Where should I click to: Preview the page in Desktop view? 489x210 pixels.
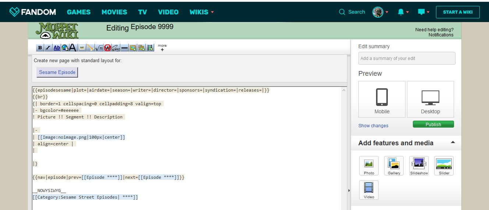tap(430, 99)
